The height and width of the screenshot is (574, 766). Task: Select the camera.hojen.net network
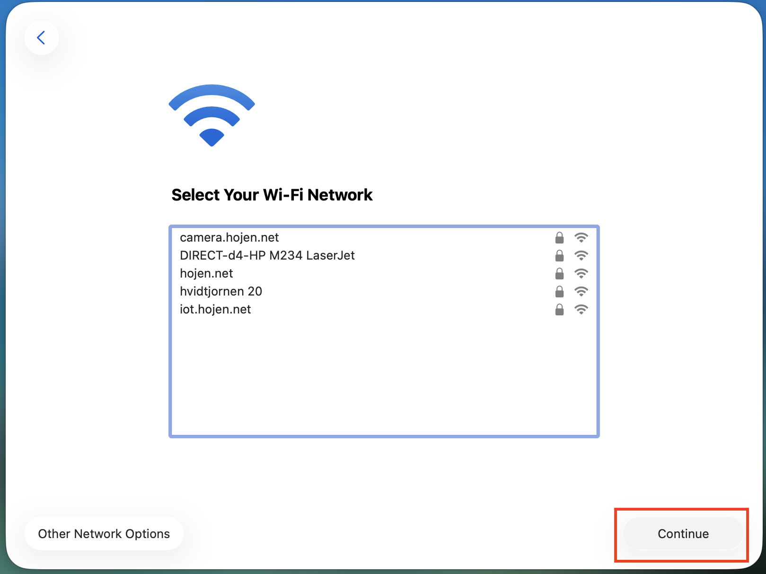click(229, 237)
